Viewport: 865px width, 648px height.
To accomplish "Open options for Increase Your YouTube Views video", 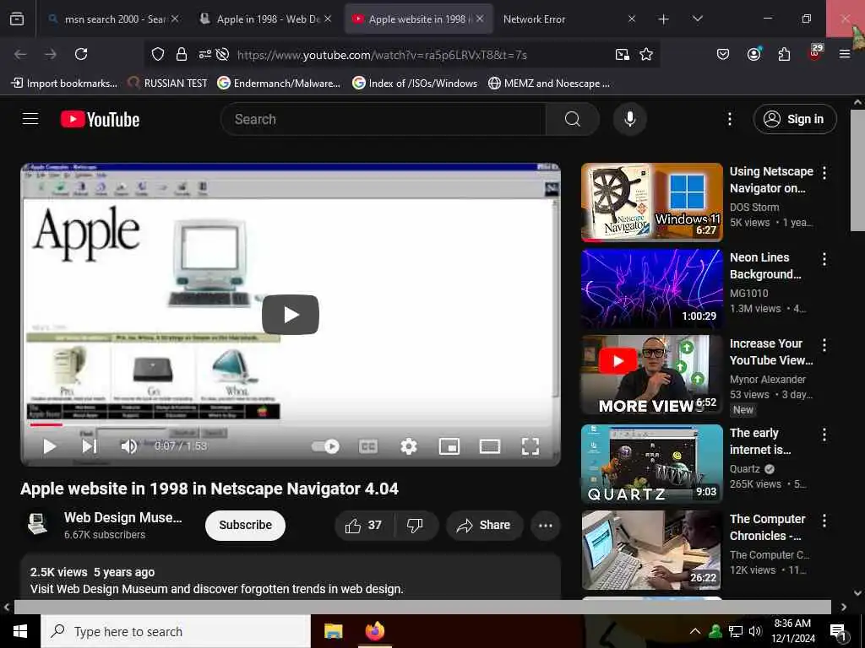I will coord(824,345).
